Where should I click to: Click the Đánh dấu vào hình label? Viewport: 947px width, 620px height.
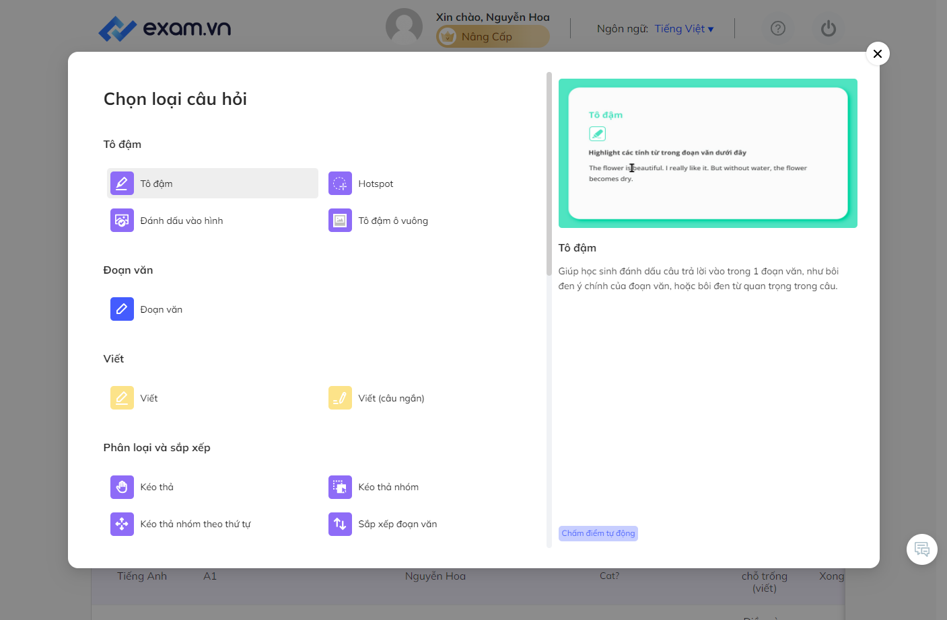coord(182,221)
